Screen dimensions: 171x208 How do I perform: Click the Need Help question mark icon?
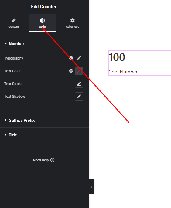click(x=53, y=160)
